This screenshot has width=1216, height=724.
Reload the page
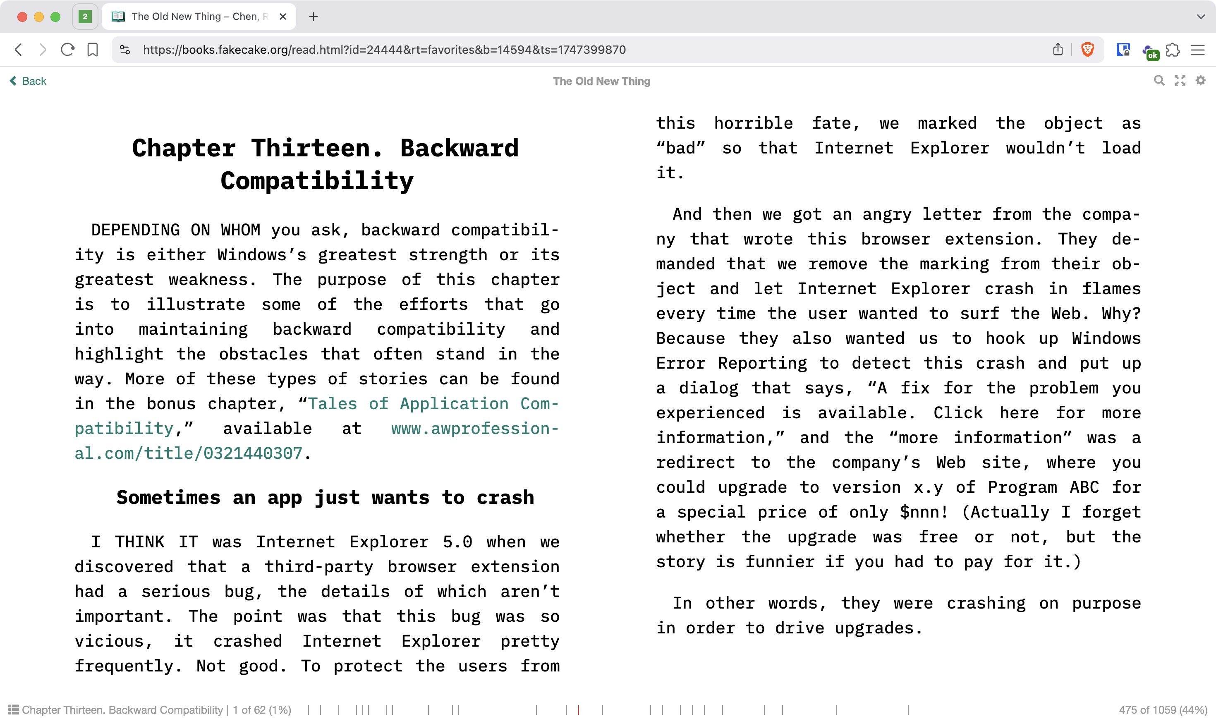(67, 49)
